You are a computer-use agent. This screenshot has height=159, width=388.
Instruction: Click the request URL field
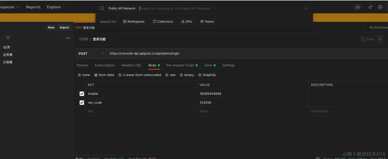(247, 53)
